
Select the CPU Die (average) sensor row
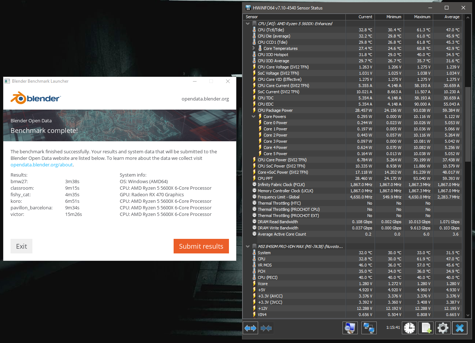pos(352,36)
